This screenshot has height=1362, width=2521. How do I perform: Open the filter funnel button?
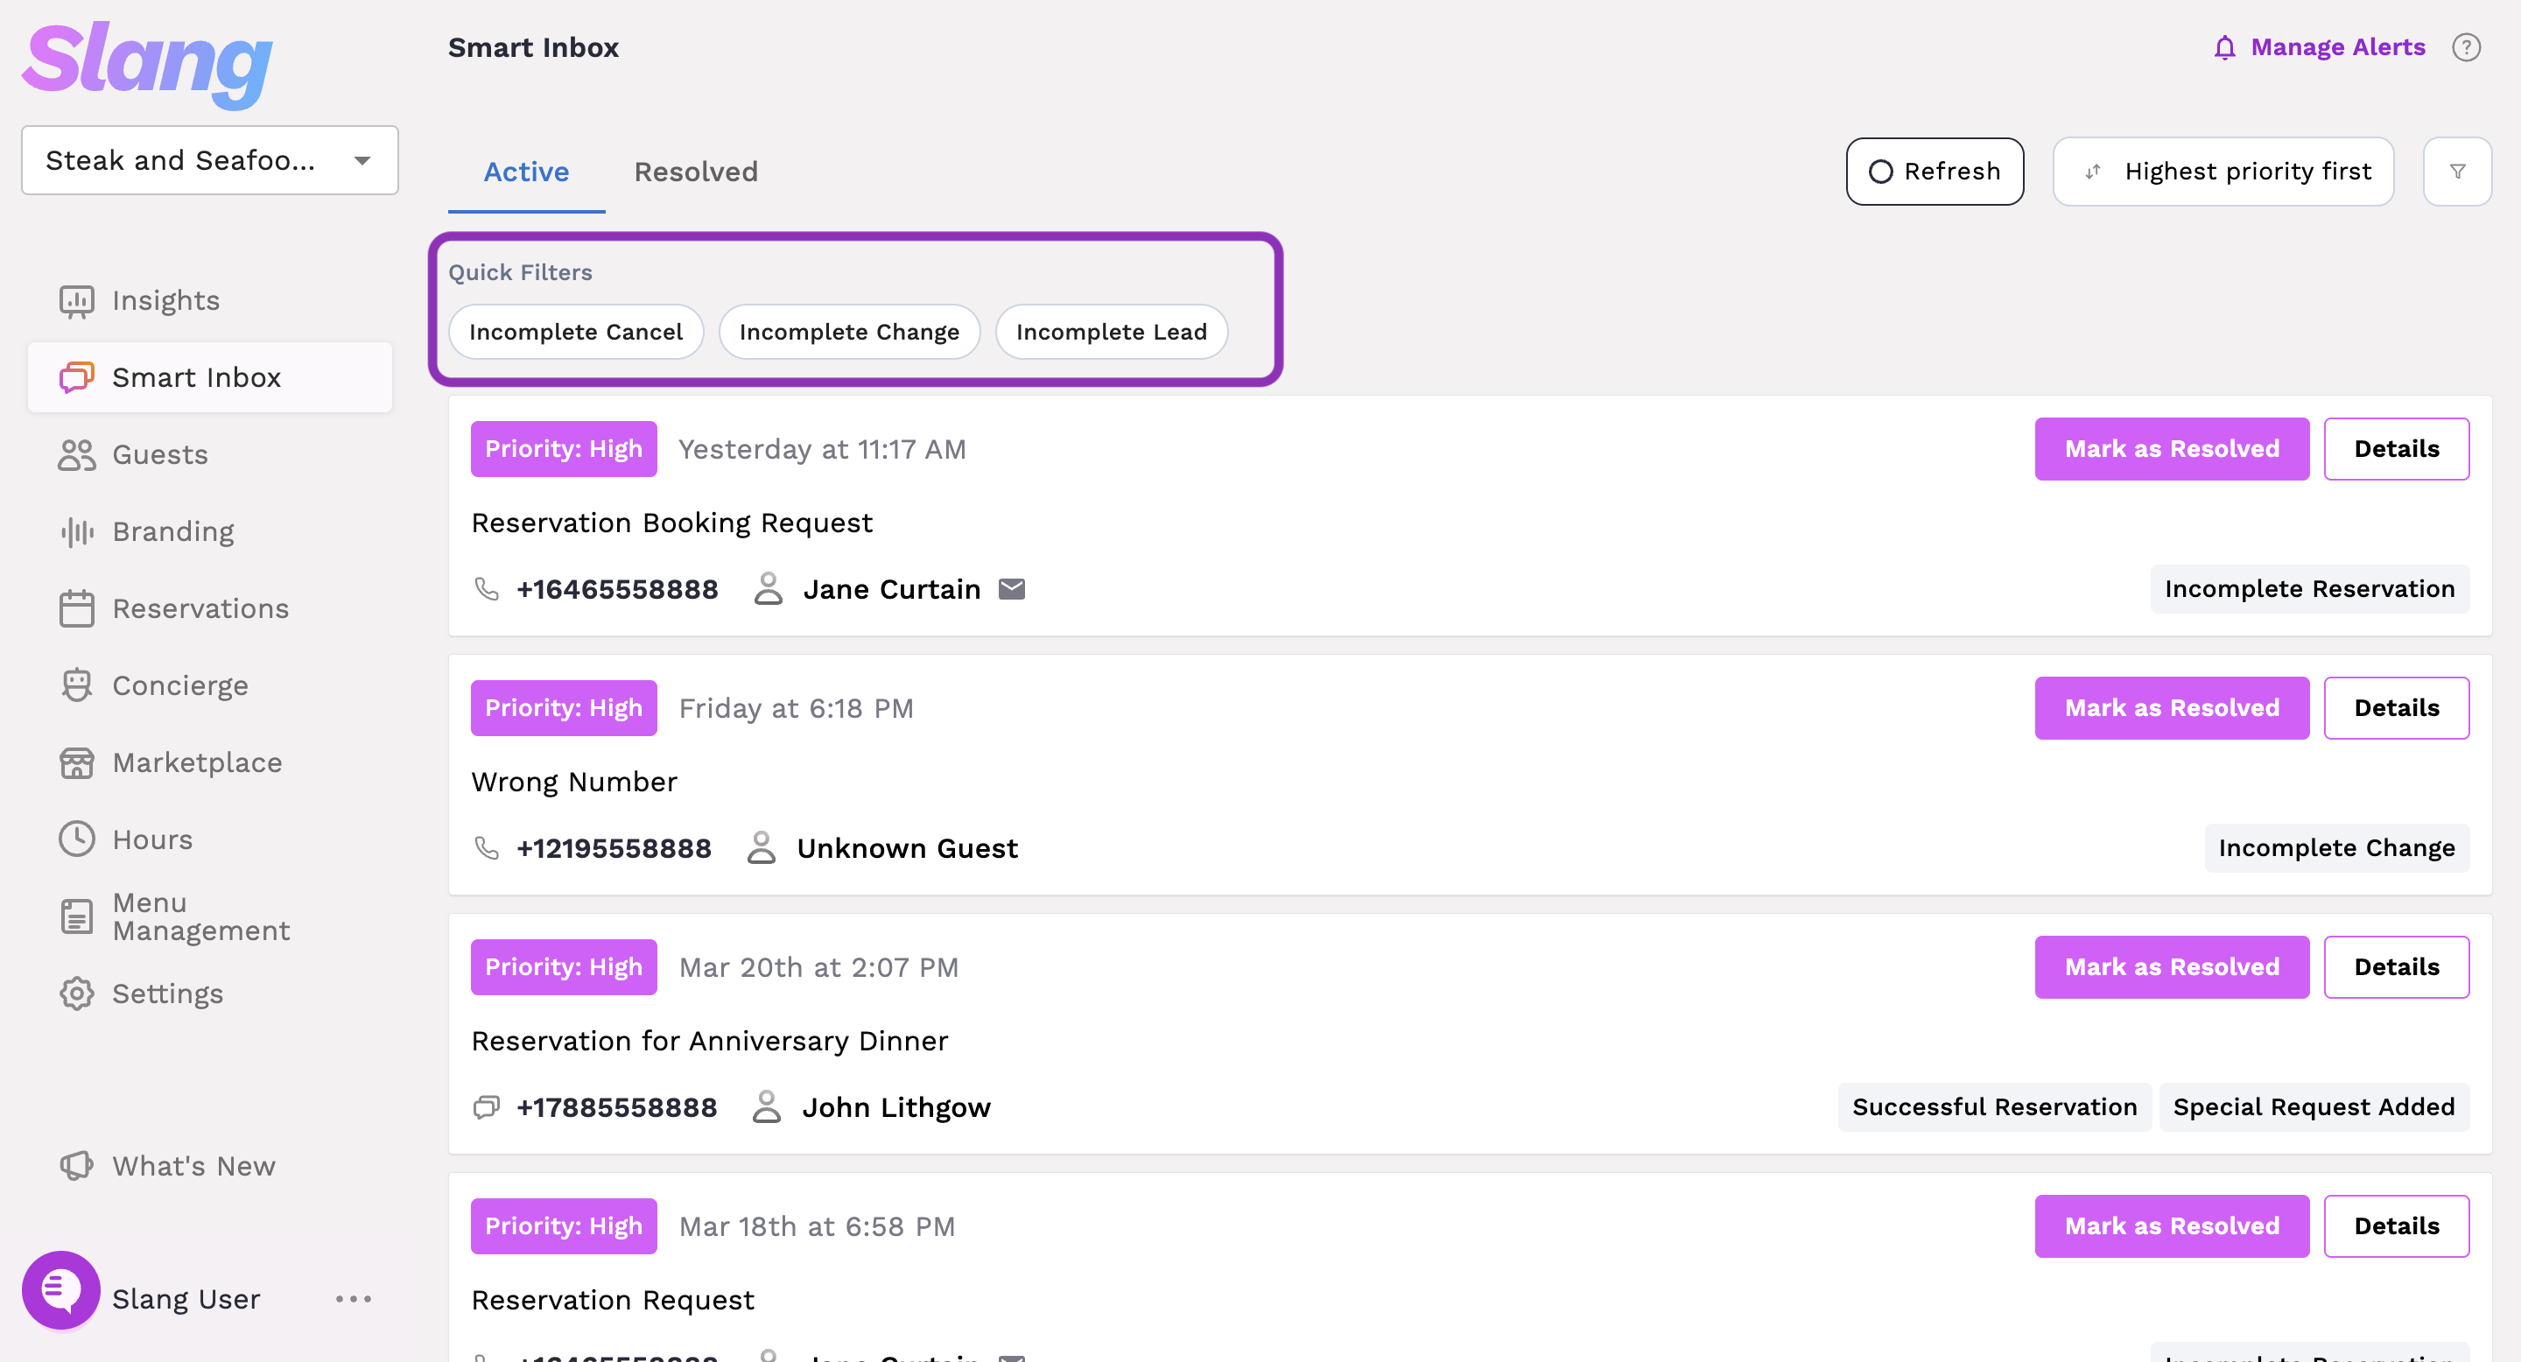pyautogui.click(x=2457, y=172)
